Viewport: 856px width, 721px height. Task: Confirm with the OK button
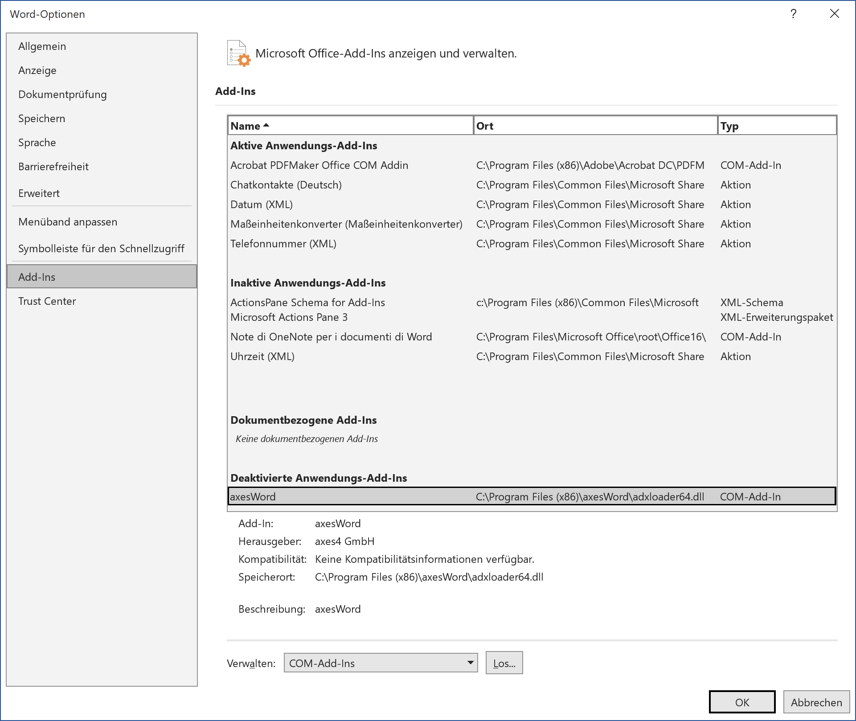coord(742,702)
